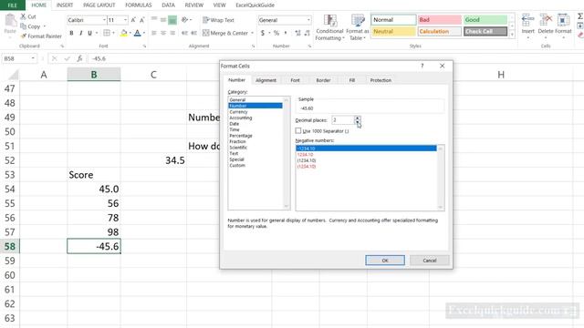
Task: Increase the indent
Action: coord(193,33)
